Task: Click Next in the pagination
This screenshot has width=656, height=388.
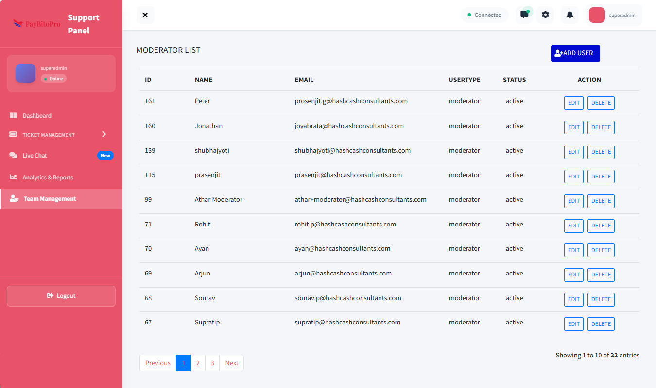Action: point(232,363)
